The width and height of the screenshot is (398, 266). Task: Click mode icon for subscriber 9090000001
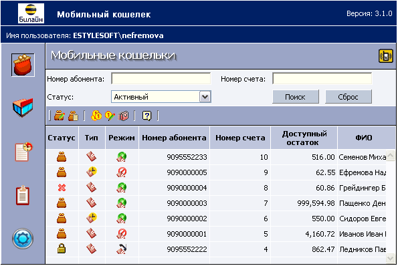click(x=122, y=234)
